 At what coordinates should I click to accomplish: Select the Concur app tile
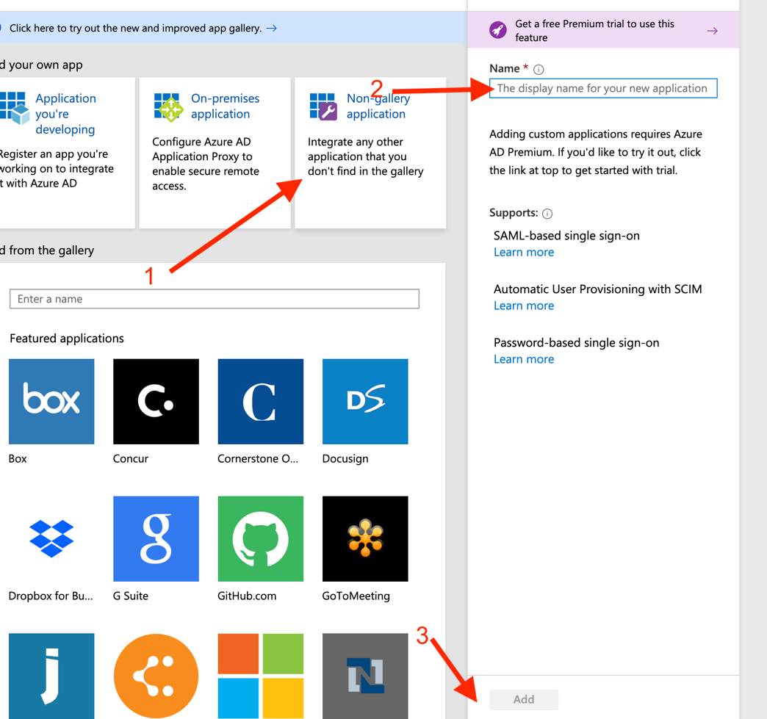156,402
